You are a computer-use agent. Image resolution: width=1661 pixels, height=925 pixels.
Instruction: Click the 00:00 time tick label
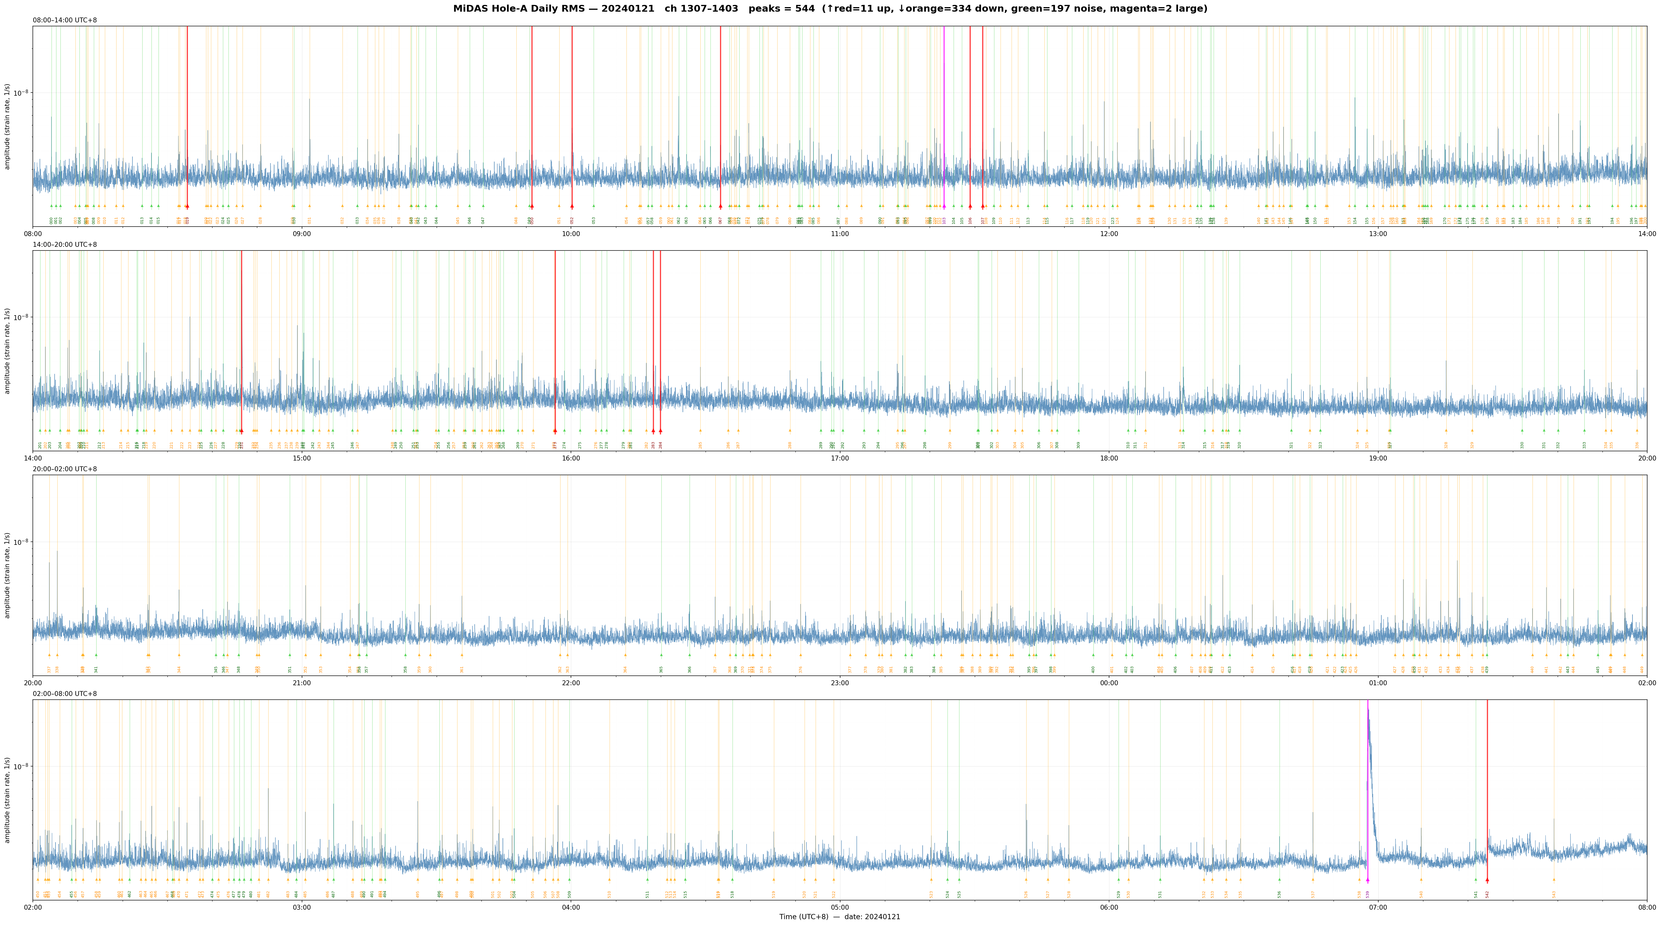pos(1109,682)
